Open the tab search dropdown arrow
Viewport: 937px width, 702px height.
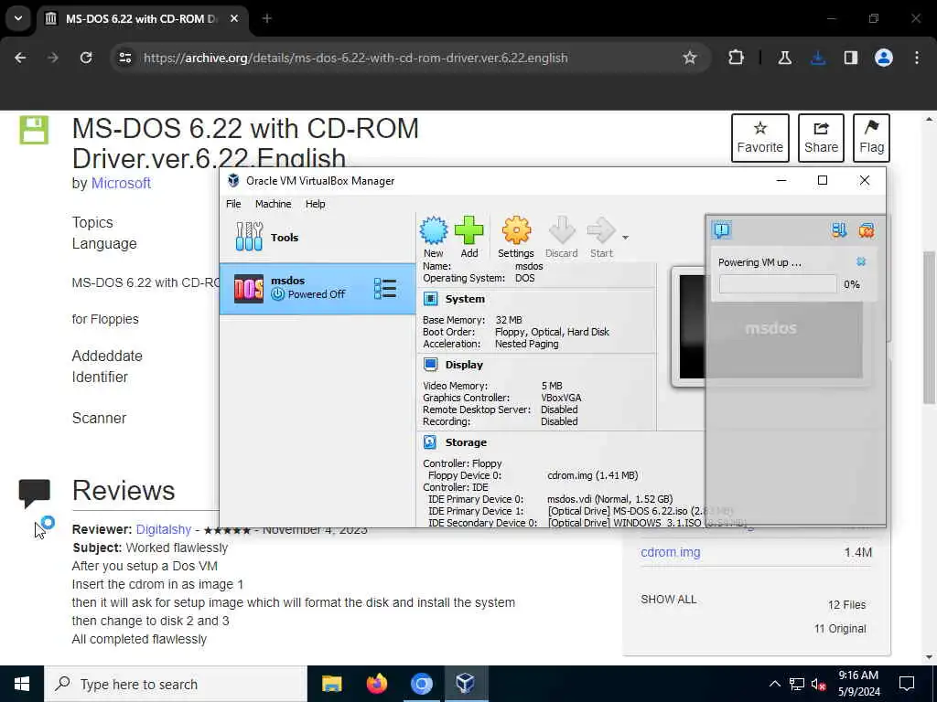(x=18, y=18)
